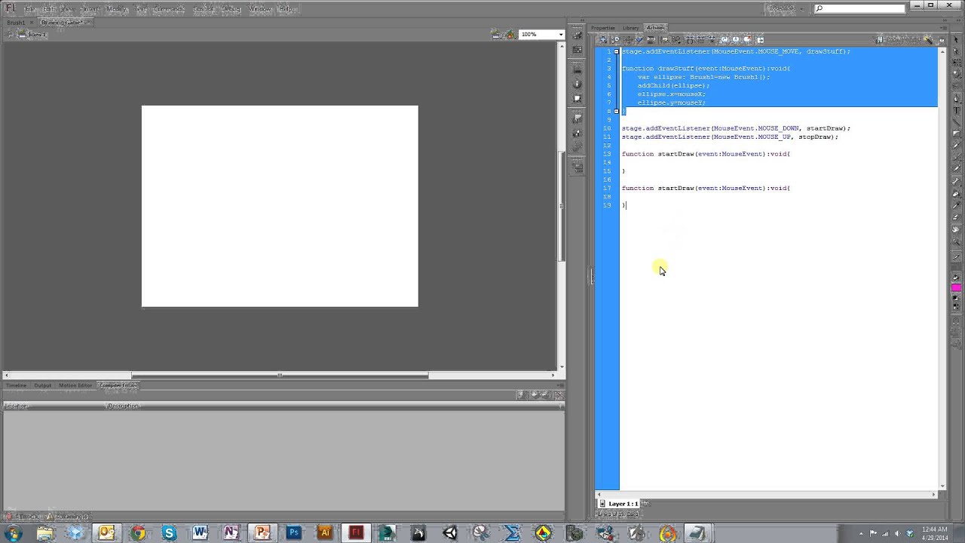Image resolution: width=965 pixels, height=543 pixels.
Task: Click the magenta fill color swatch
Action: click(x=956, y=287)
